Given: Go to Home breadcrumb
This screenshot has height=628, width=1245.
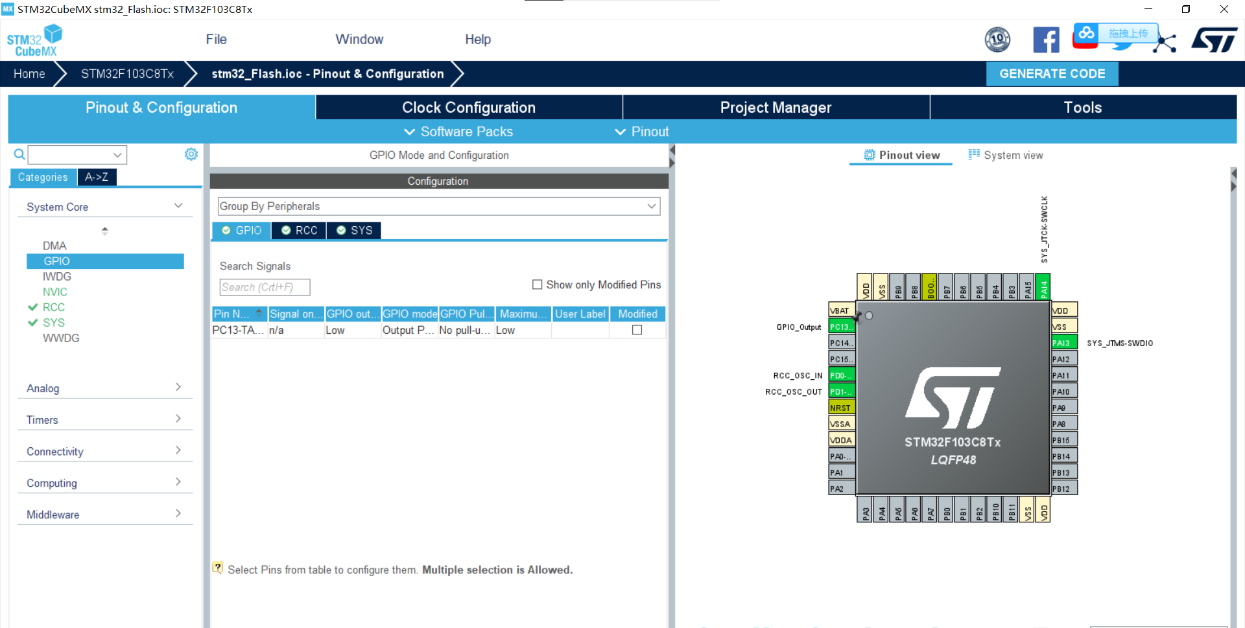Looking at the screenshot, I should coord(29,74).
